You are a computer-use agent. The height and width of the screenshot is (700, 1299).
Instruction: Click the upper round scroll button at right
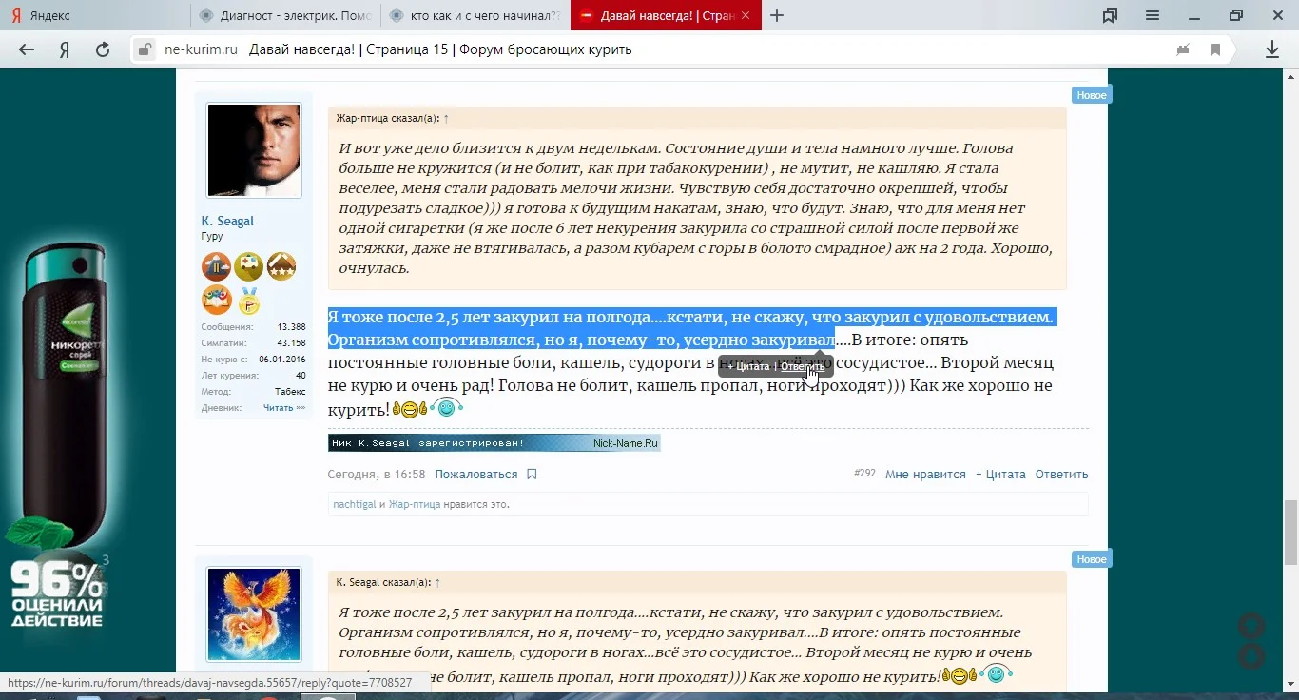[1251, 626]
